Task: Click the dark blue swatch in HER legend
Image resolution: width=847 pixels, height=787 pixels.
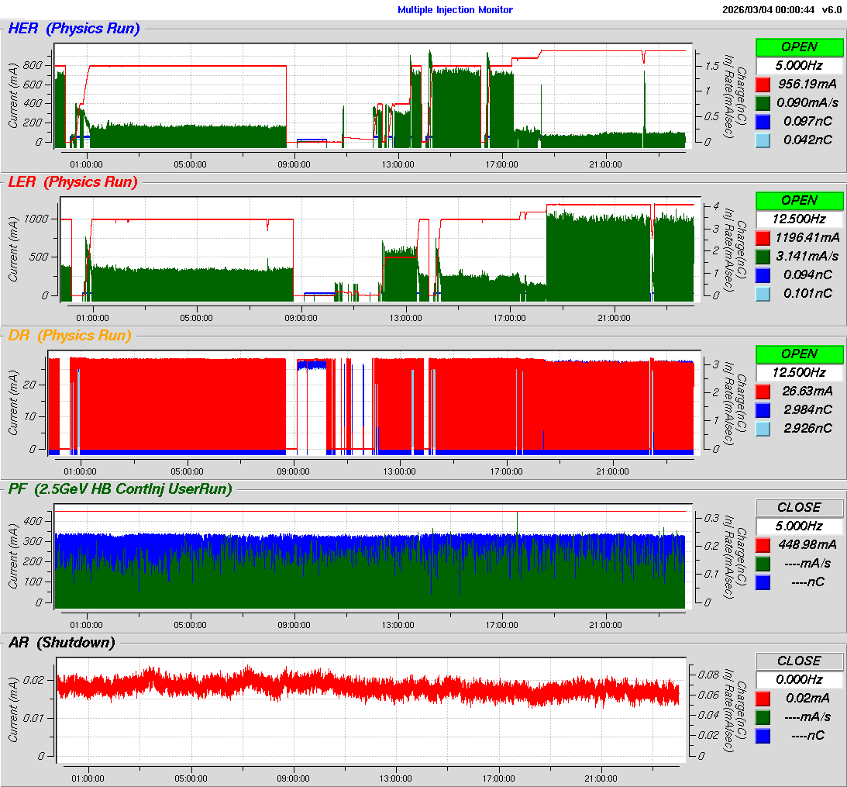Action: 763,121
